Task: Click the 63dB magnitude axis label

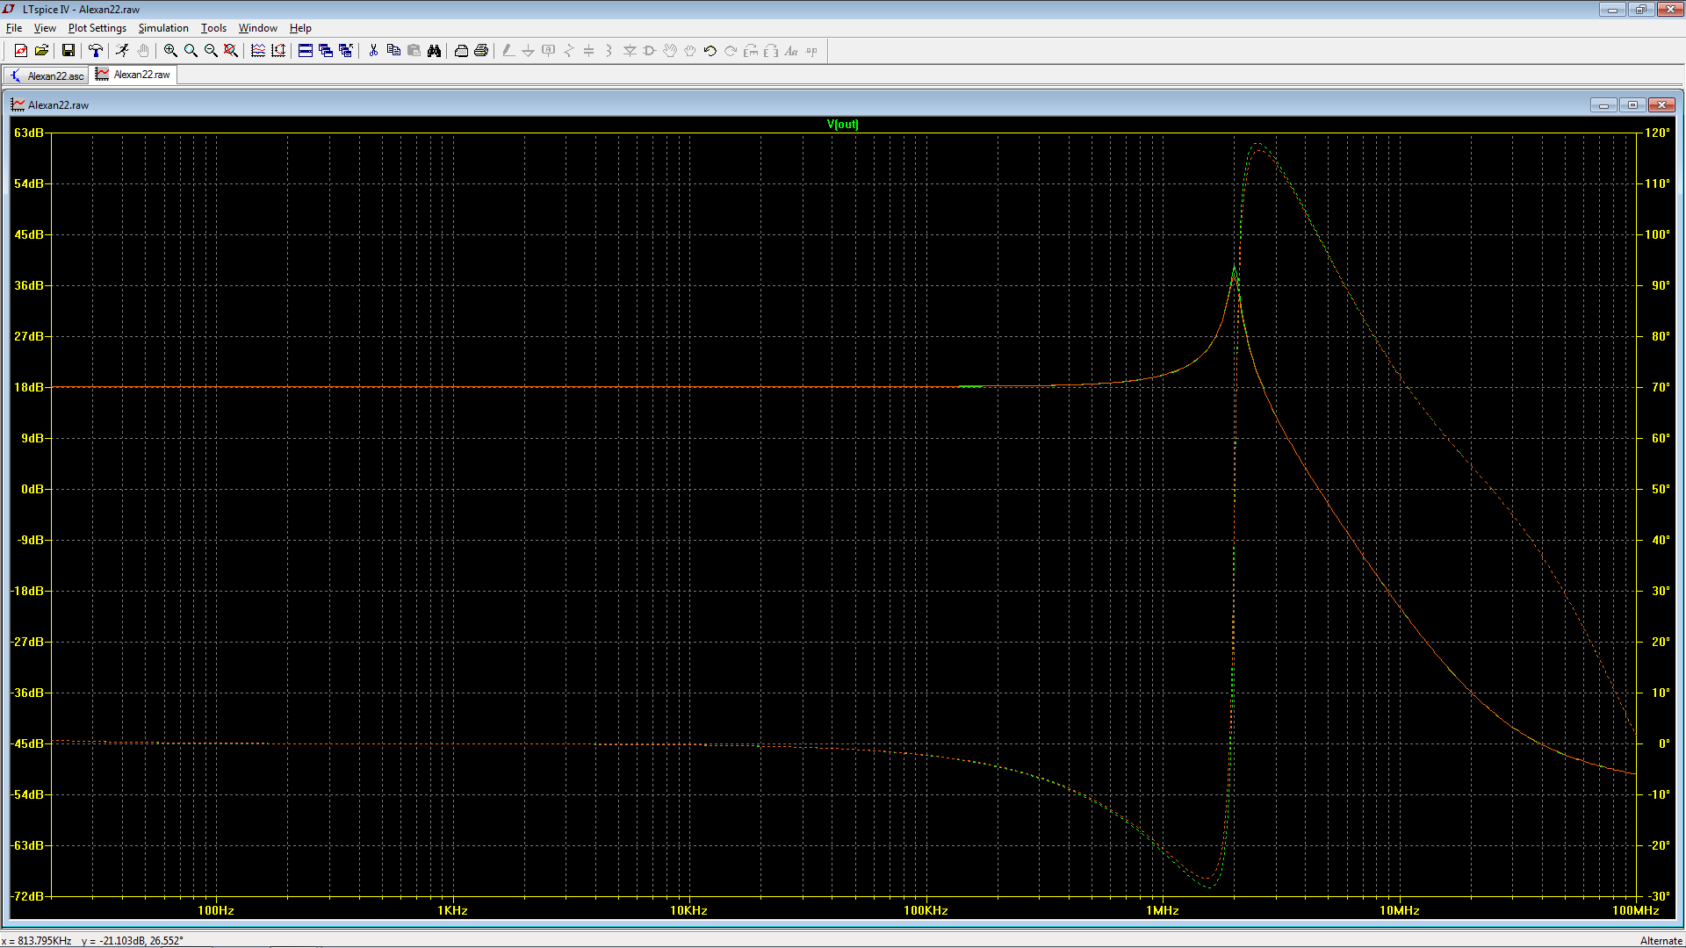Action: [28, 133]
